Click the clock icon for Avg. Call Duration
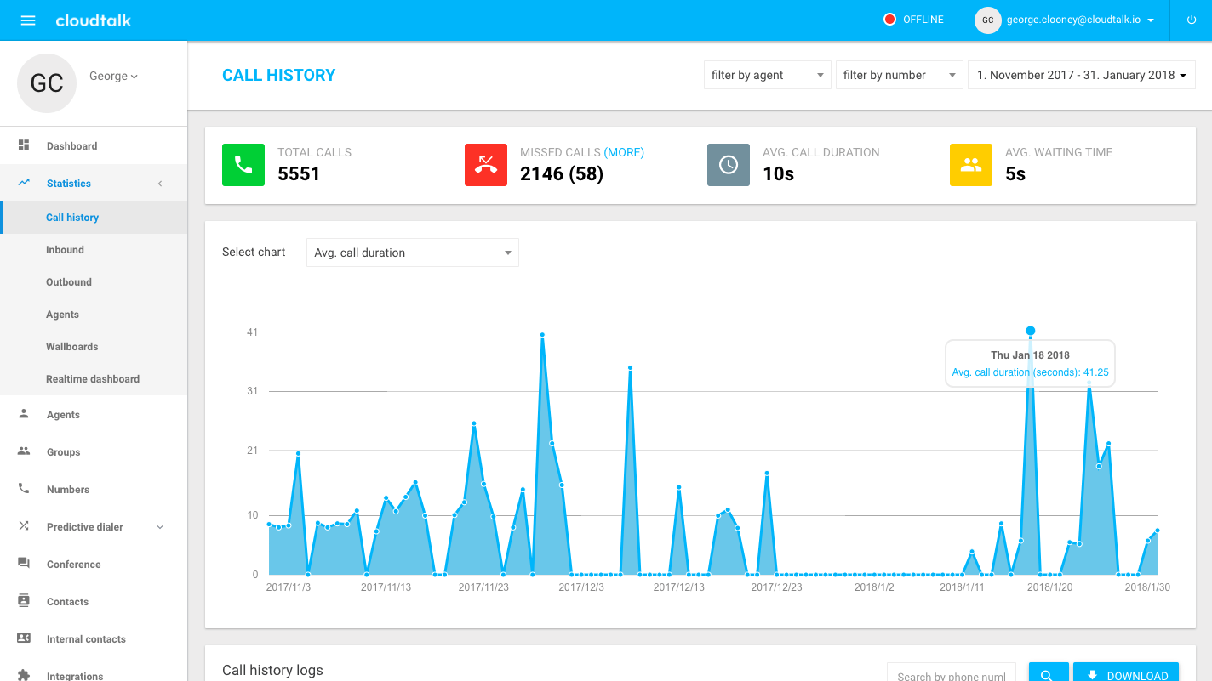The height and width of the screenshot is (681, 1212). (729, 165)
